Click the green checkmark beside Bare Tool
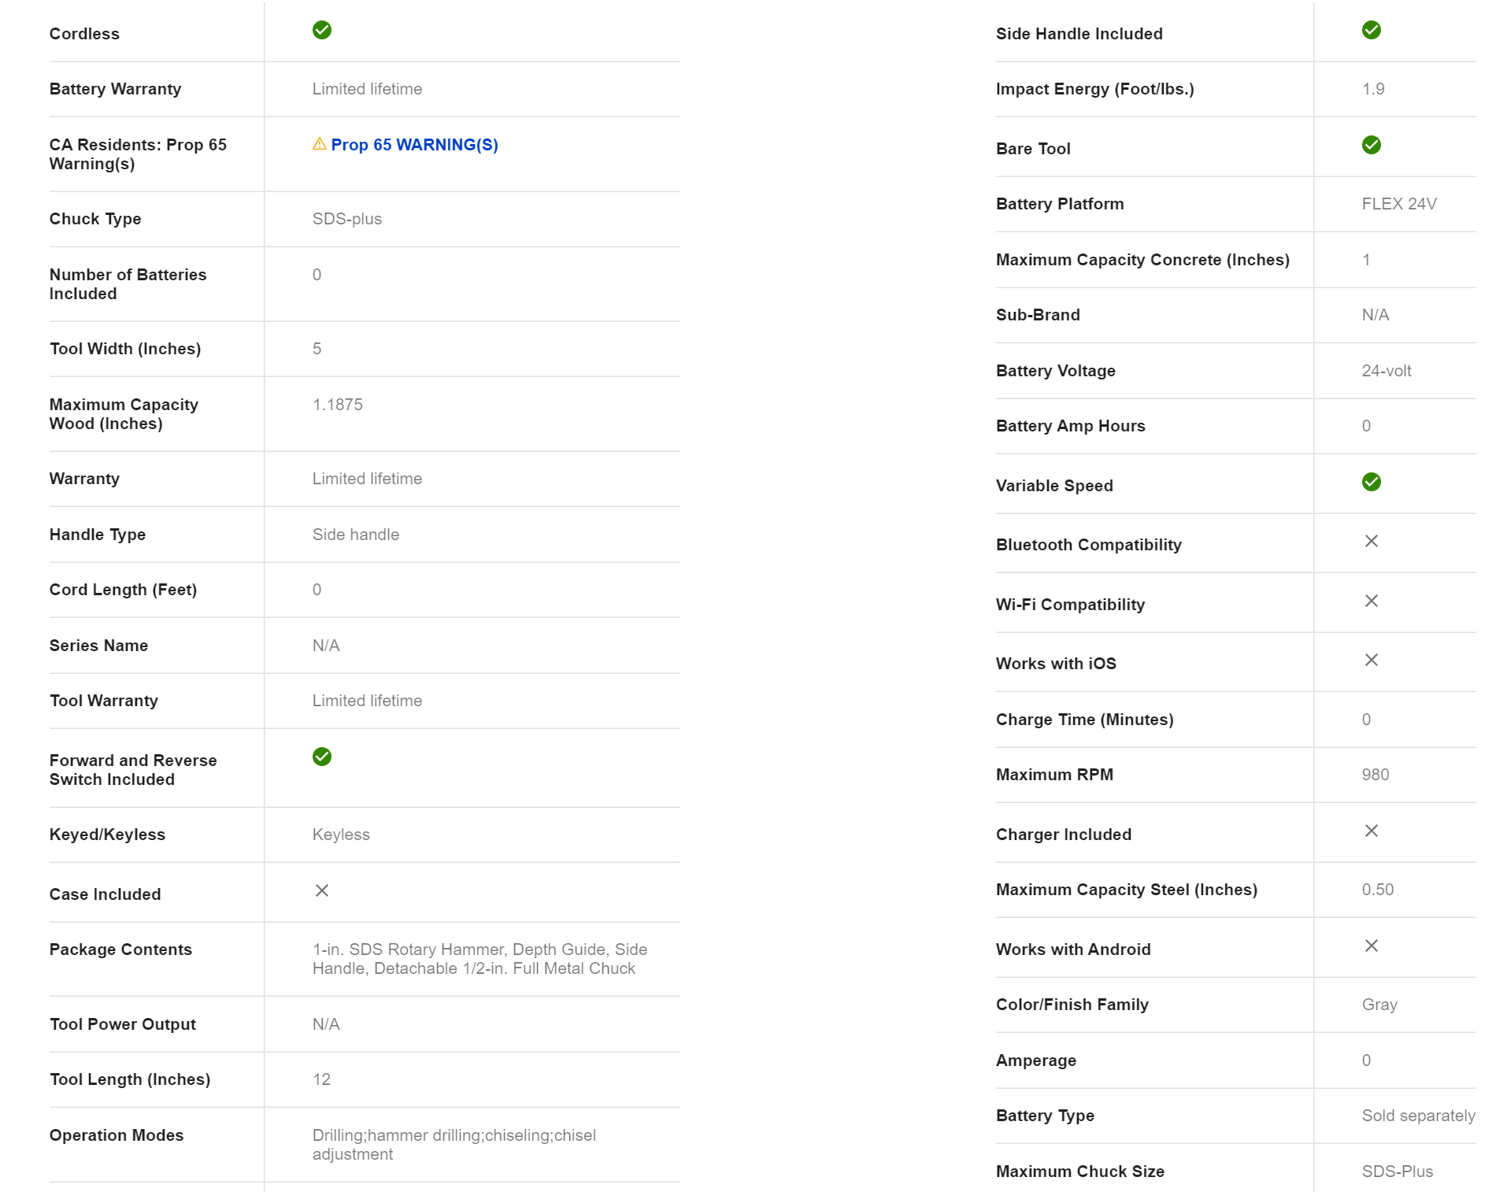1507x1192 pixels. pos(1371,146)
